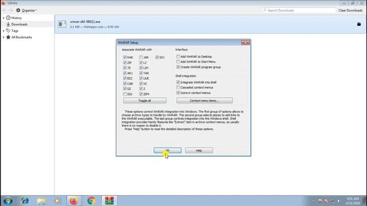
Task: Enable Add WinRAR to Desktop
Action: point(178,57)
